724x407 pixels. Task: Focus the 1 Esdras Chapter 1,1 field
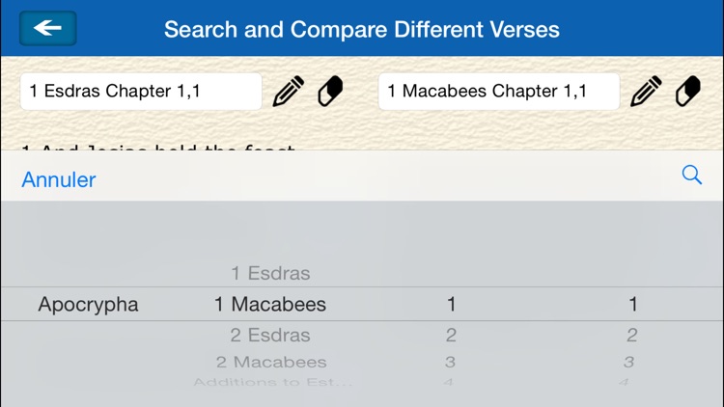pos(141,92)
